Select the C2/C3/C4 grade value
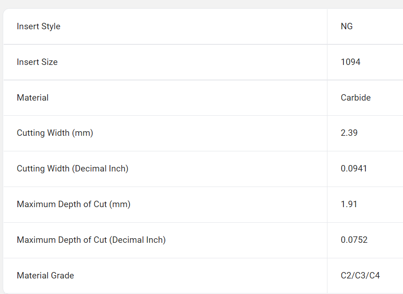The height and width of the screenshot is (294, 403). (x=360, y=276)
